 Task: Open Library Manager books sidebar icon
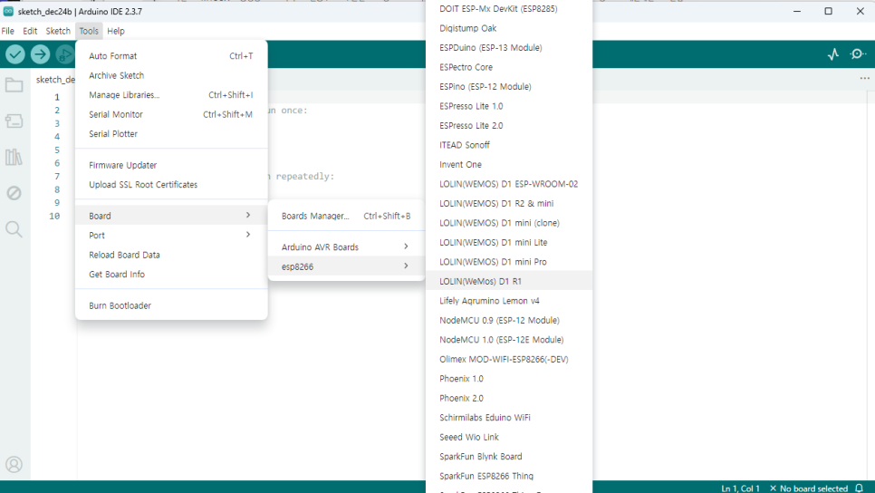pyautogui.click(x=14, y=158)
